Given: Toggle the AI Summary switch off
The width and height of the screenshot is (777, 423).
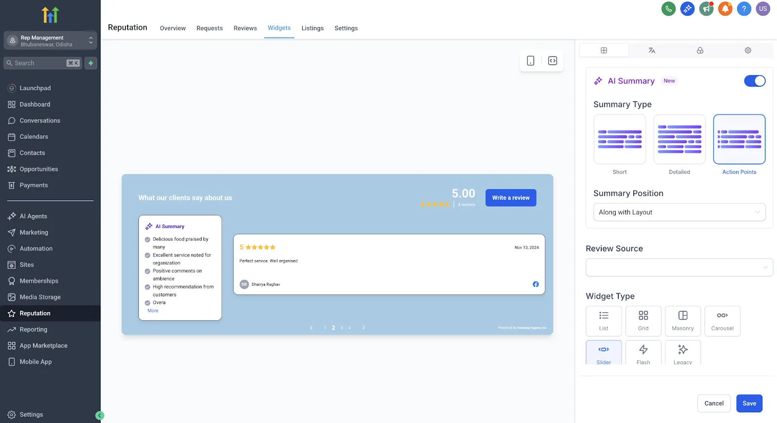Looking at the screenshot, I should point(755,81).
